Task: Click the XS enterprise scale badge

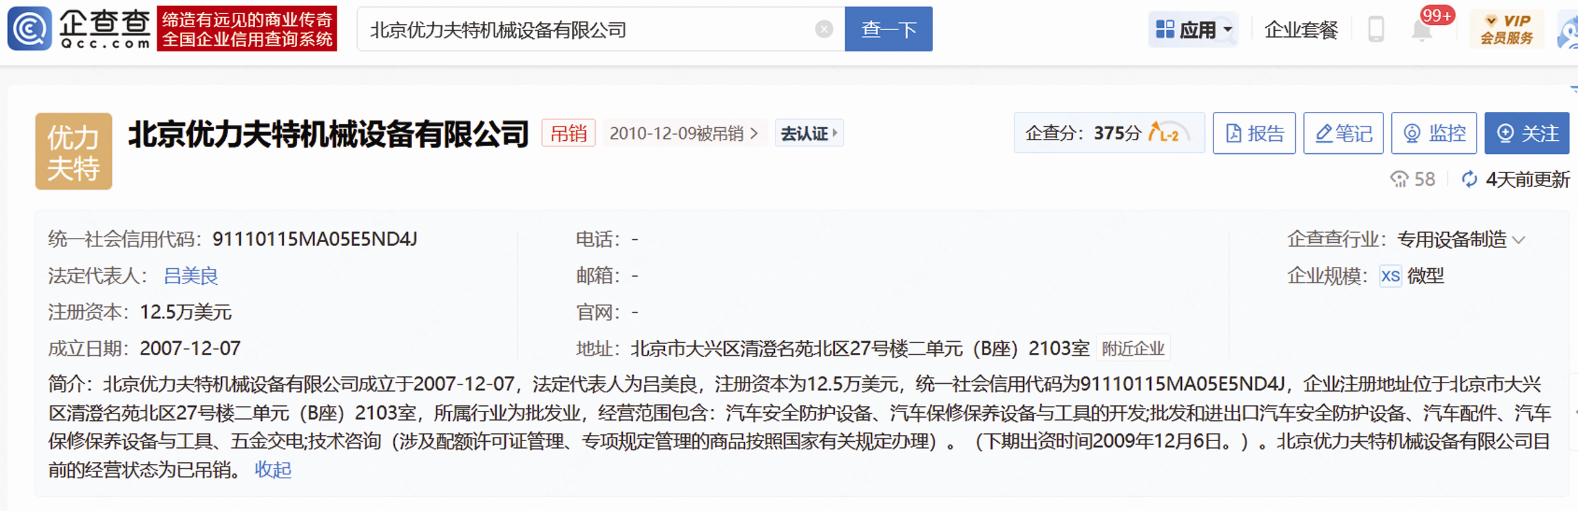Action: click(x=1390, y=276)
